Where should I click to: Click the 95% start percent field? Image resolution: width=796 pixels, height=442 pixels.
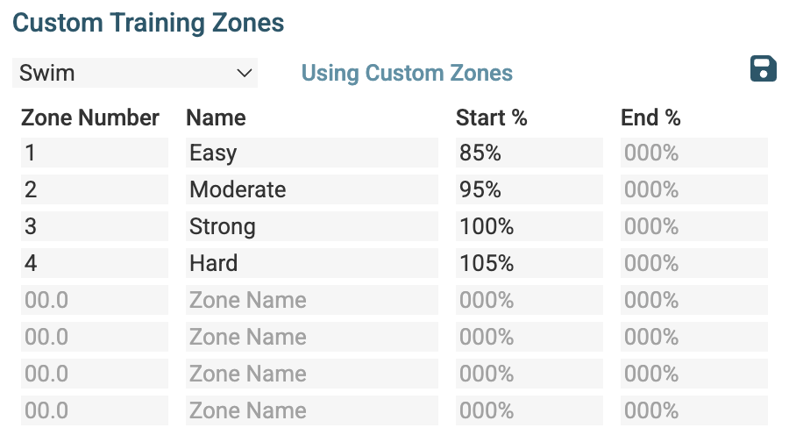click(x=529, y=189)
